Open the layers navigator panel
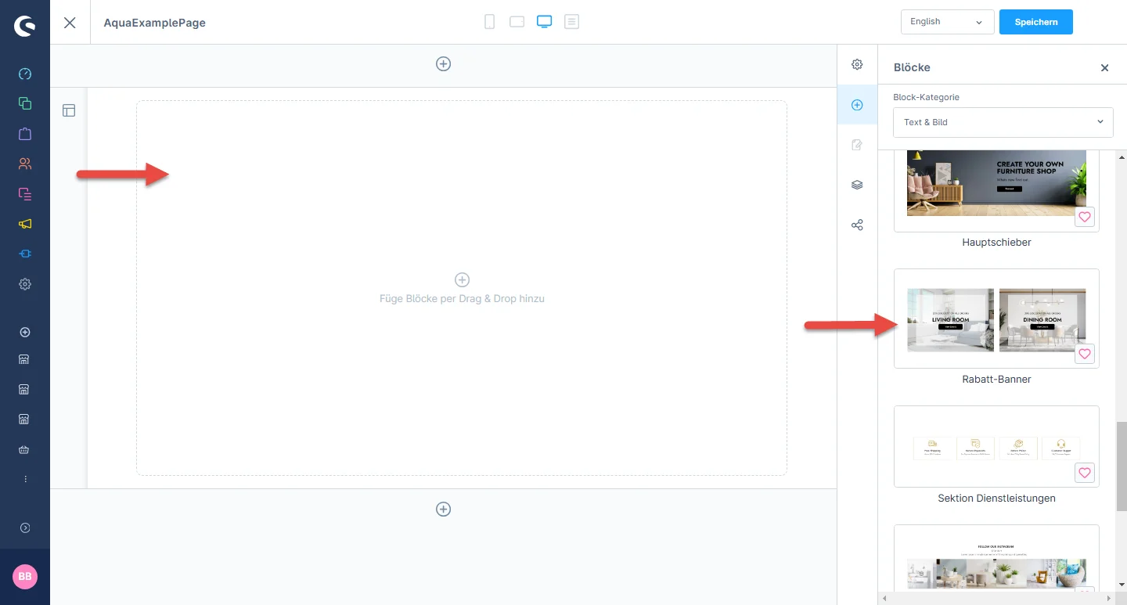This screenshot has width=1127, height=605. click(857, 185)
